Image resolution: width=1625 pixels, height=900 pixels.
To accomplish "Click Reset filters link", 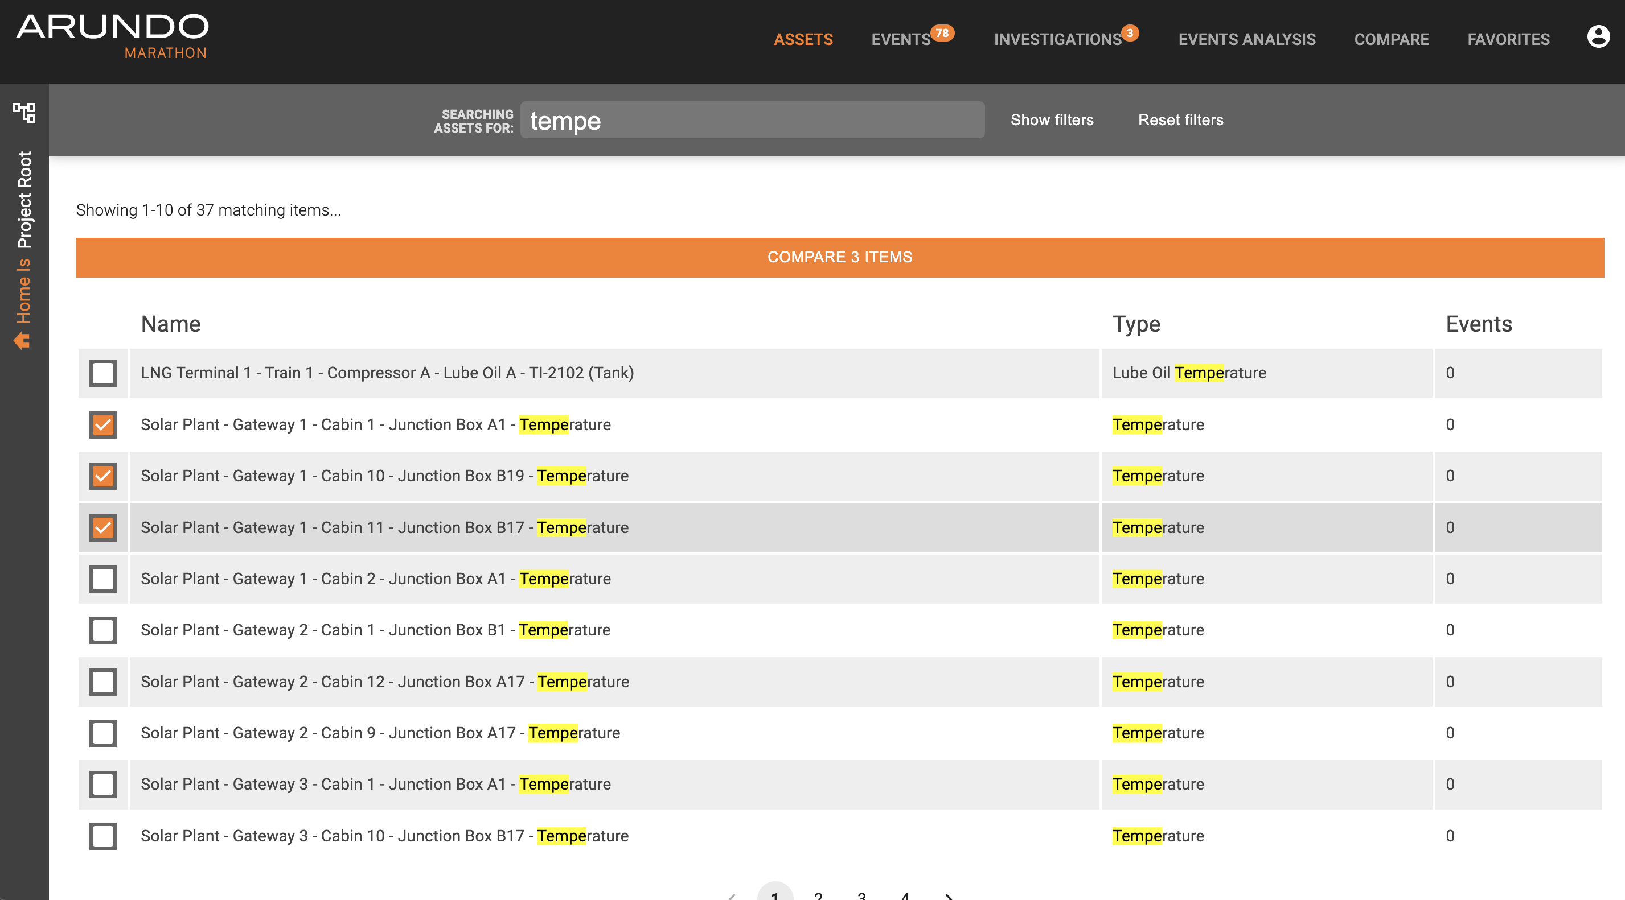I will pos(1180,119).
